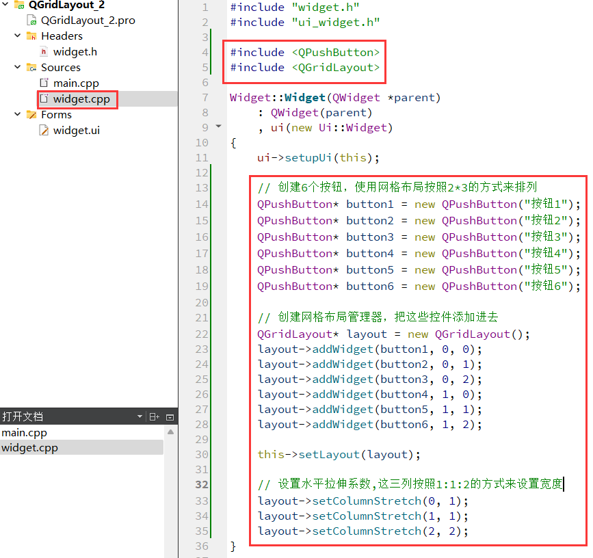Click addWidget(button6, 1, 2) line
This screenshot has height=558, width=593.
click(369, 425)
